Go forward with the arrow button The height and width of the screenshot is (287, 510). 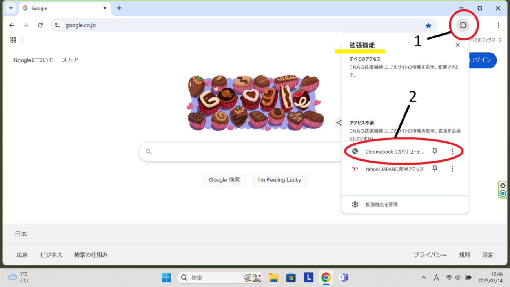(26, 25)
